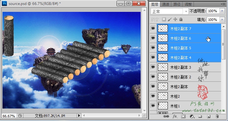Delete layer with the trash icon
The image size is (228, 121).
pyautogui.click(x=217, y=116)
